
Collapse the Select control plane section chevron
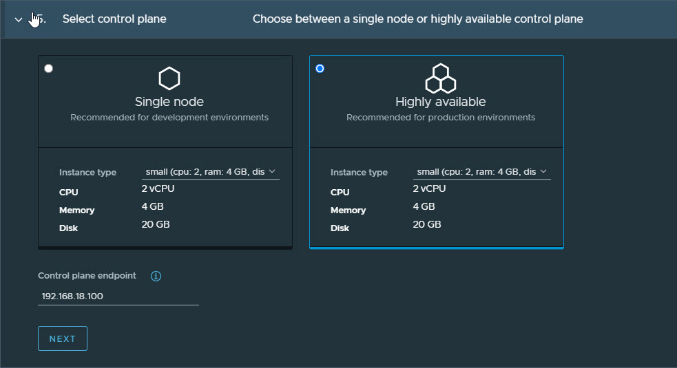click(x=19, y=19)
